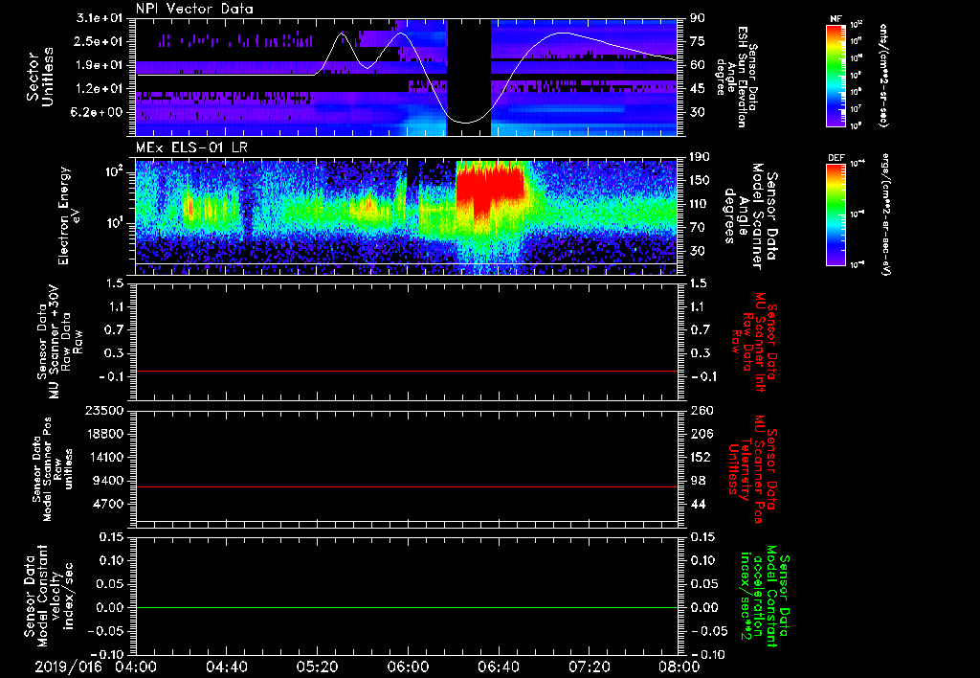
Task: Click the MEx ELS-01 LR panel title
Action: tap(193, 147)
